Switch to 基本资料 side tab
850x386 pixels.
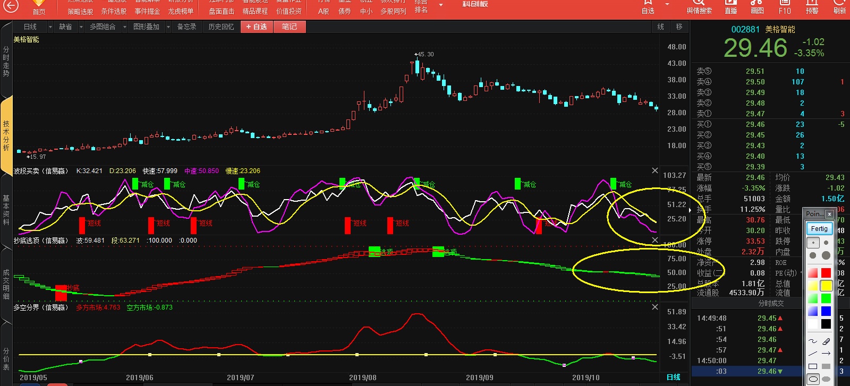click(6, 210)
